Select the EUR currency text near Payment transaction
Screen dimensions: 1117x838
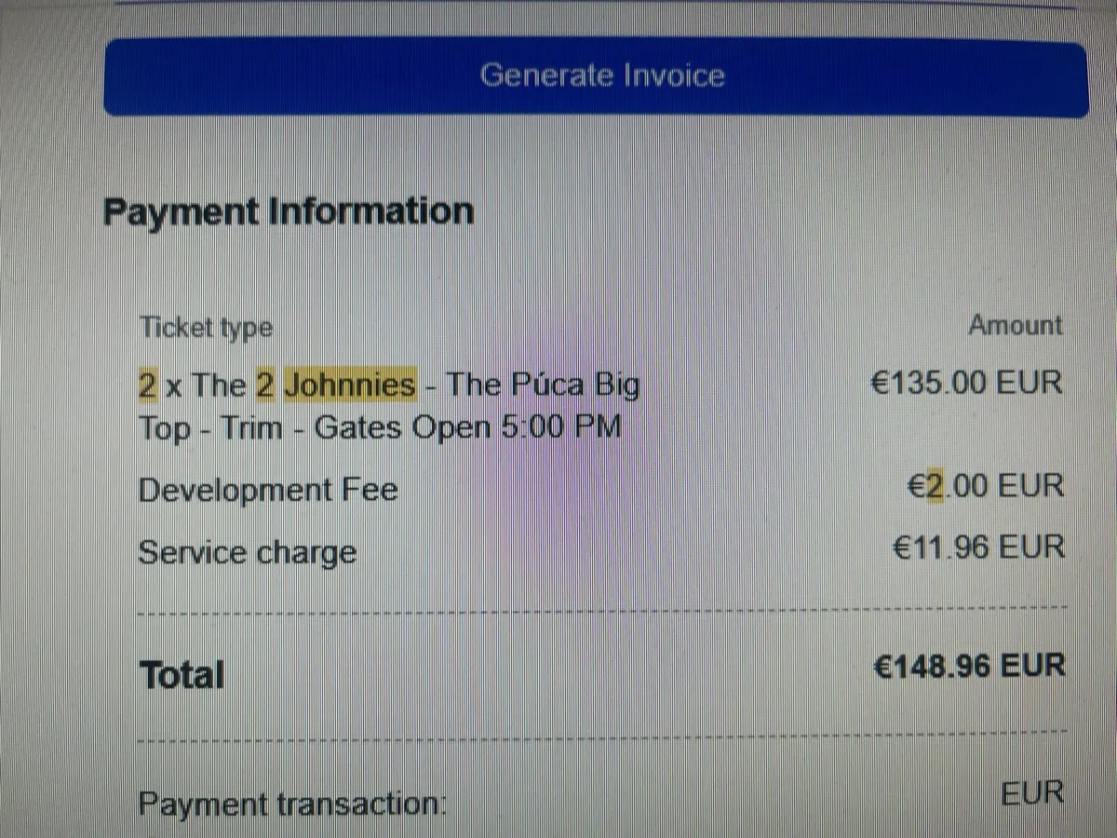tap(1033, 791)
